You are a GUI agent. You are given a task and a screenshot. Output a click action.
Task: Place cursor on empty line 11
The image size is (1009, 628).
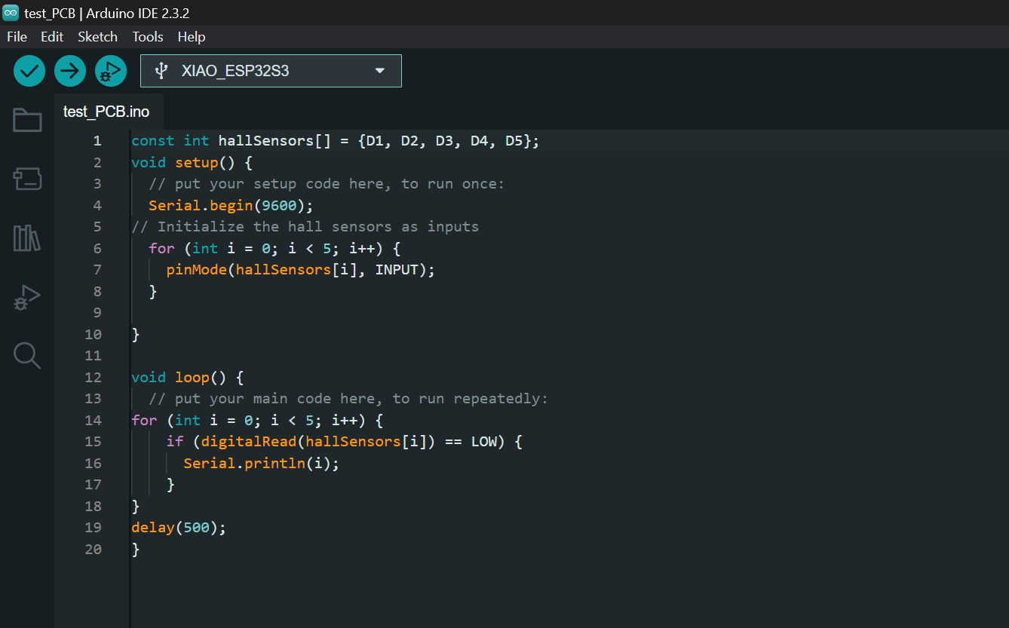(x=569, y=356)
